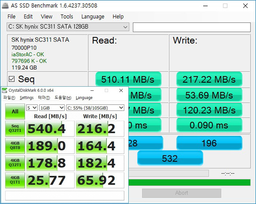Run the 4KiB Q8T8 test
This screenshot has width=256, height=204.
(15, 146)
